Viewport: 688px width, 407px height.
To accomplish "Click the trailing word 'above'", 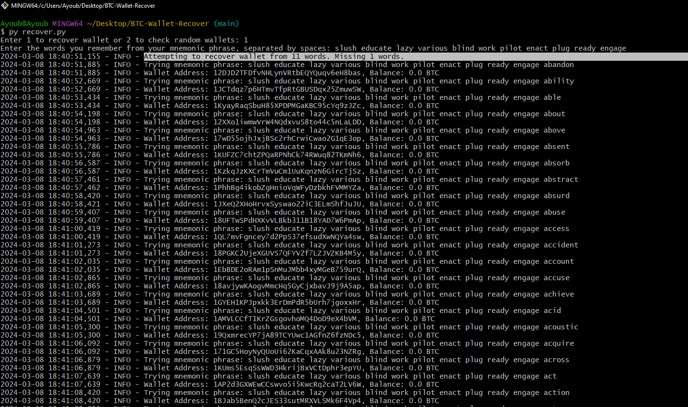I will 554,130.
